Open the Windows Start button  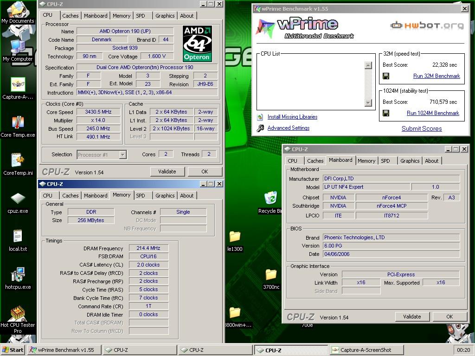pyautogui.click(x=13, y=350)
